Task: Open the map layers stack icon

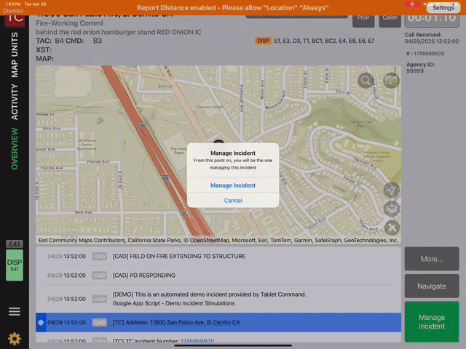Action: click(x=392, y=209)
